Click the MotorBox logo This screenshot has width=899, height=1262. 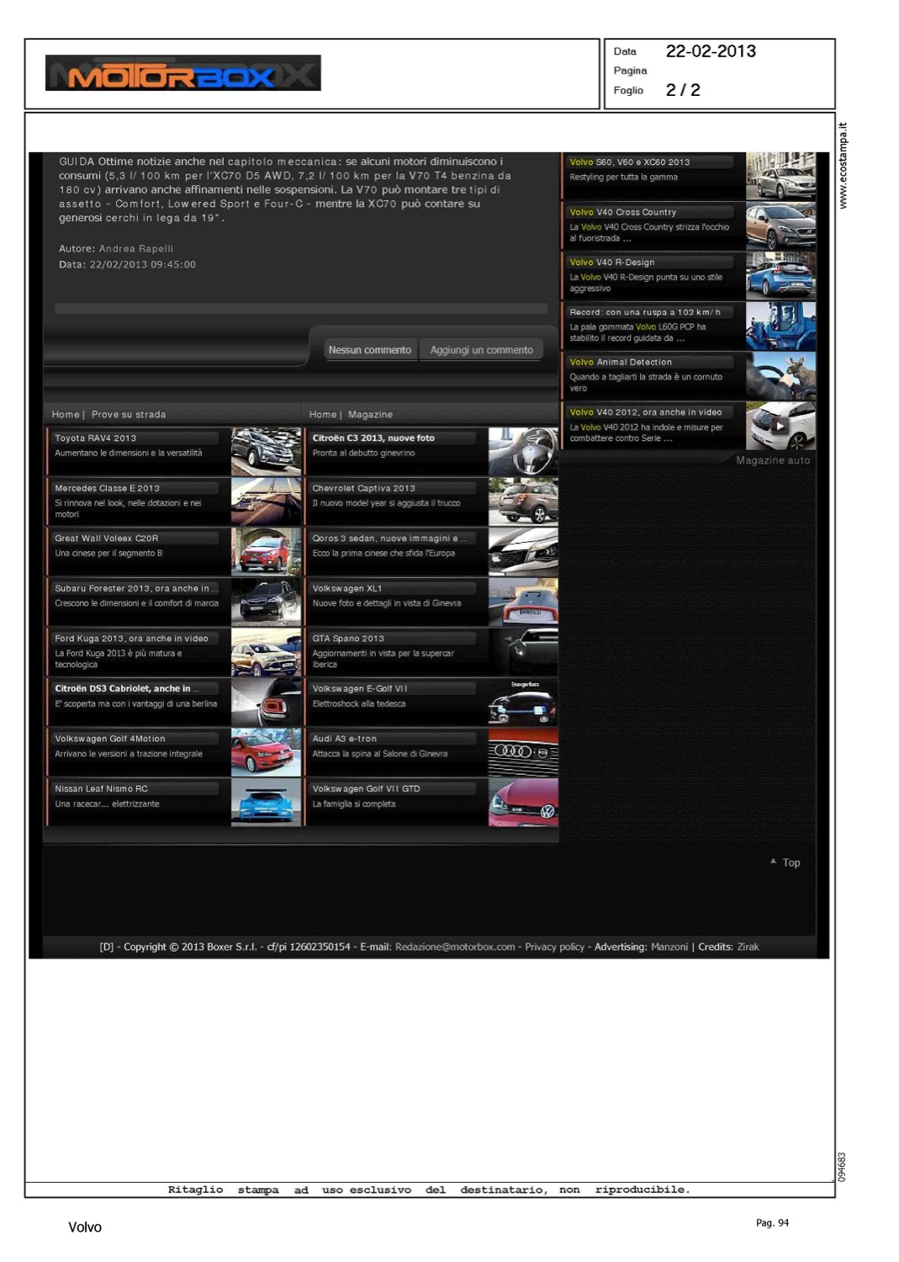[182, 73]
